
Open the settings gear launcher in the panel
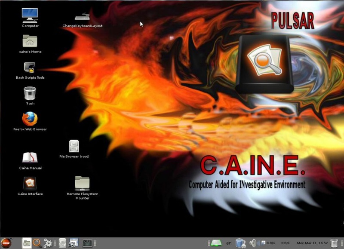tap(48, 243)
